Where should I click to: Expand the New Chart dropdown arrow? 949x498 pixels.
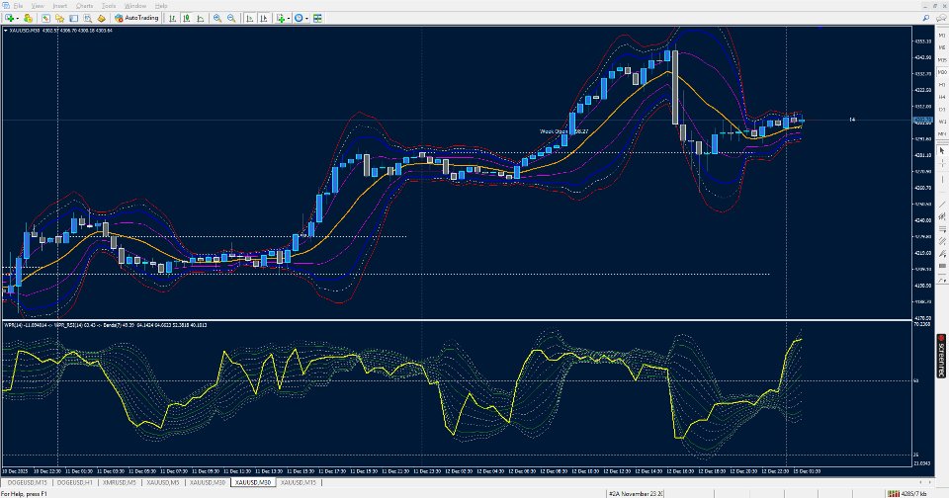(x=18, y=18)
